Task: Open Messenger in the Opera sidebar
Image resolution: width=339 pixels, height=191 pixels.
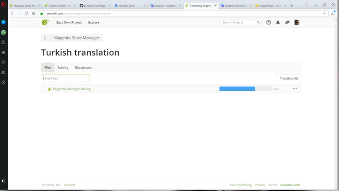Action: click(x=4, y=22)
